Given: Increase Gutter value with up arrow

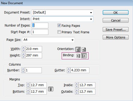Looking at the screenshot, I should (x=68, y=69).
